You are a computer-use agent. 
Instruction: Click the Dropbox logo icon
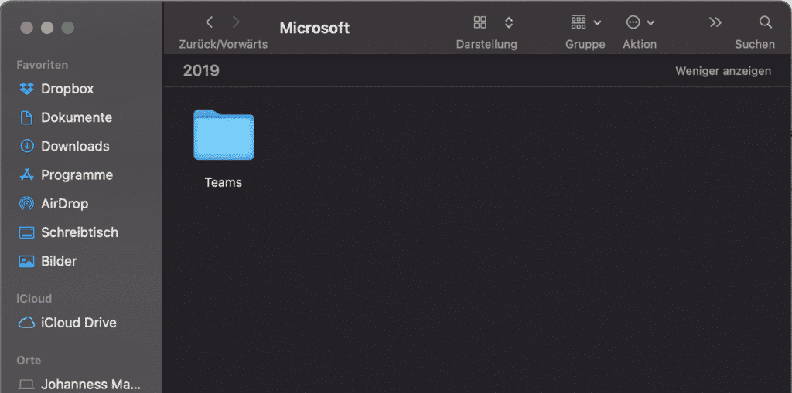click(26, 89)
